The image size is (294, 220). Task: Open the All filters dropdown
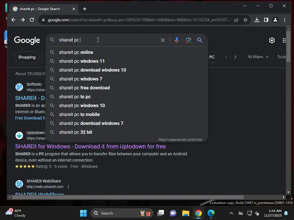(258, 57)
